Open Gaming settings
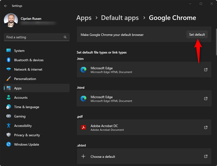 point(37,116)
